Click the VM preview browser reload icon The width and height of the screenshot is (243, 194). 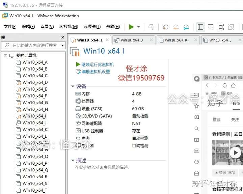point(224,85)
